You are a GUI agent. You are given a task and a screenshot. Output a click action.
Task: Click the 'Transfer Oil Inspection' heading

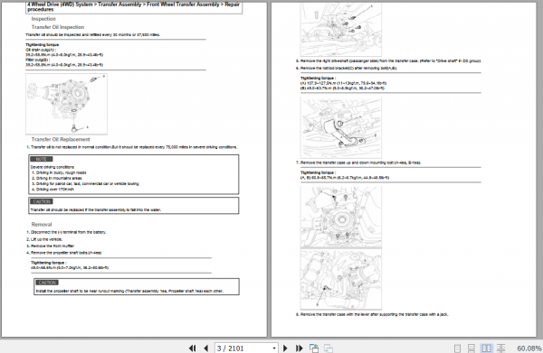point(58,27)
